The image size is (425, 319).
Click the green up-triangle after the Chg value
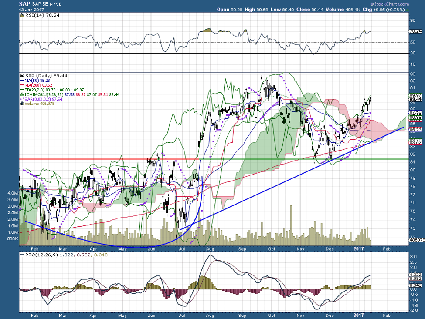click(408, 10)
